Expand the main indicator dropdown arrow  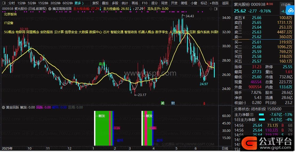tap(50, 9)
